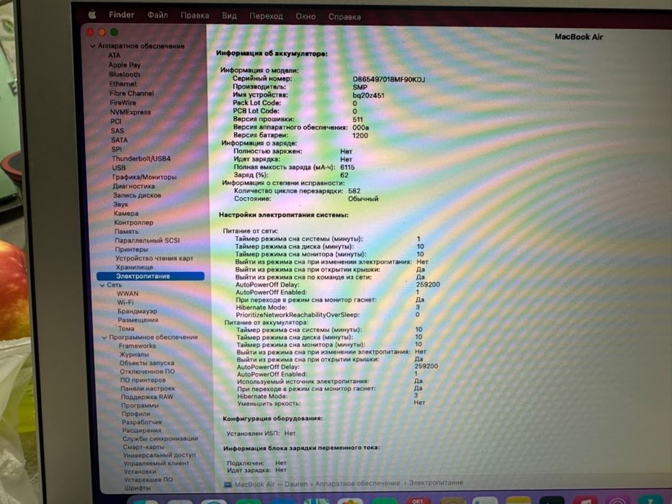This screenshot has width=672, height=504.
Task: Collapse the Программное обеспечение section
Action: click(x=104, y=338)
